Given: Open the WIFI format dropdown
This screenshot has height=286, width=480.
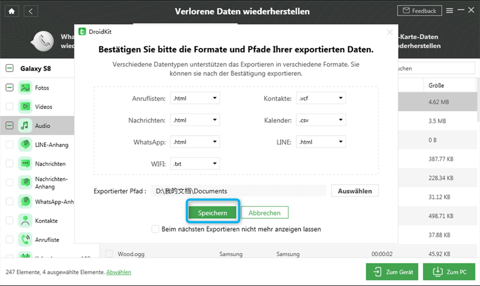Looking at the screenshot, I should [x=195, y=164].
